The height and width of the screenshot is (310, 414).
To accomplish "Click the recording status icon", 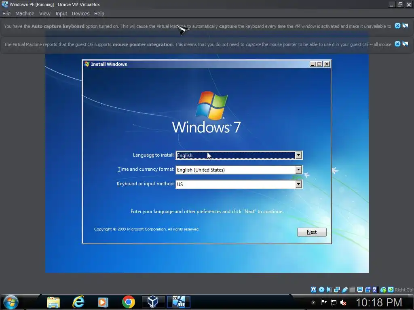I will click(367, 290).
